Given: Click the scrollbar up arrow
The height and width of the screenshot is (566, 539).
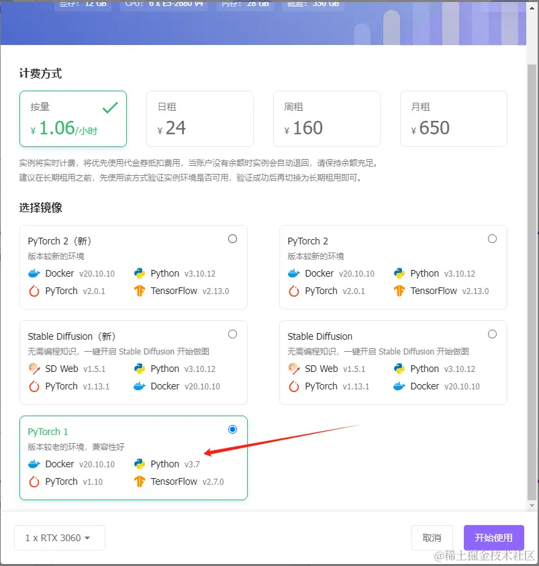Looking at the screenshot, I should pyautogui.click(x=532, y=8).
